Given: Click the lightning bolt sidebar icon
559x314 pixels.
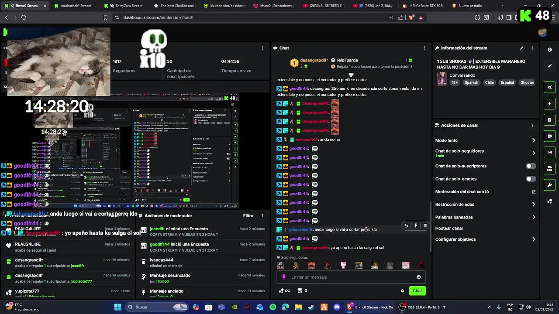Looking at the screenshot, I should (x=550, y=104).
